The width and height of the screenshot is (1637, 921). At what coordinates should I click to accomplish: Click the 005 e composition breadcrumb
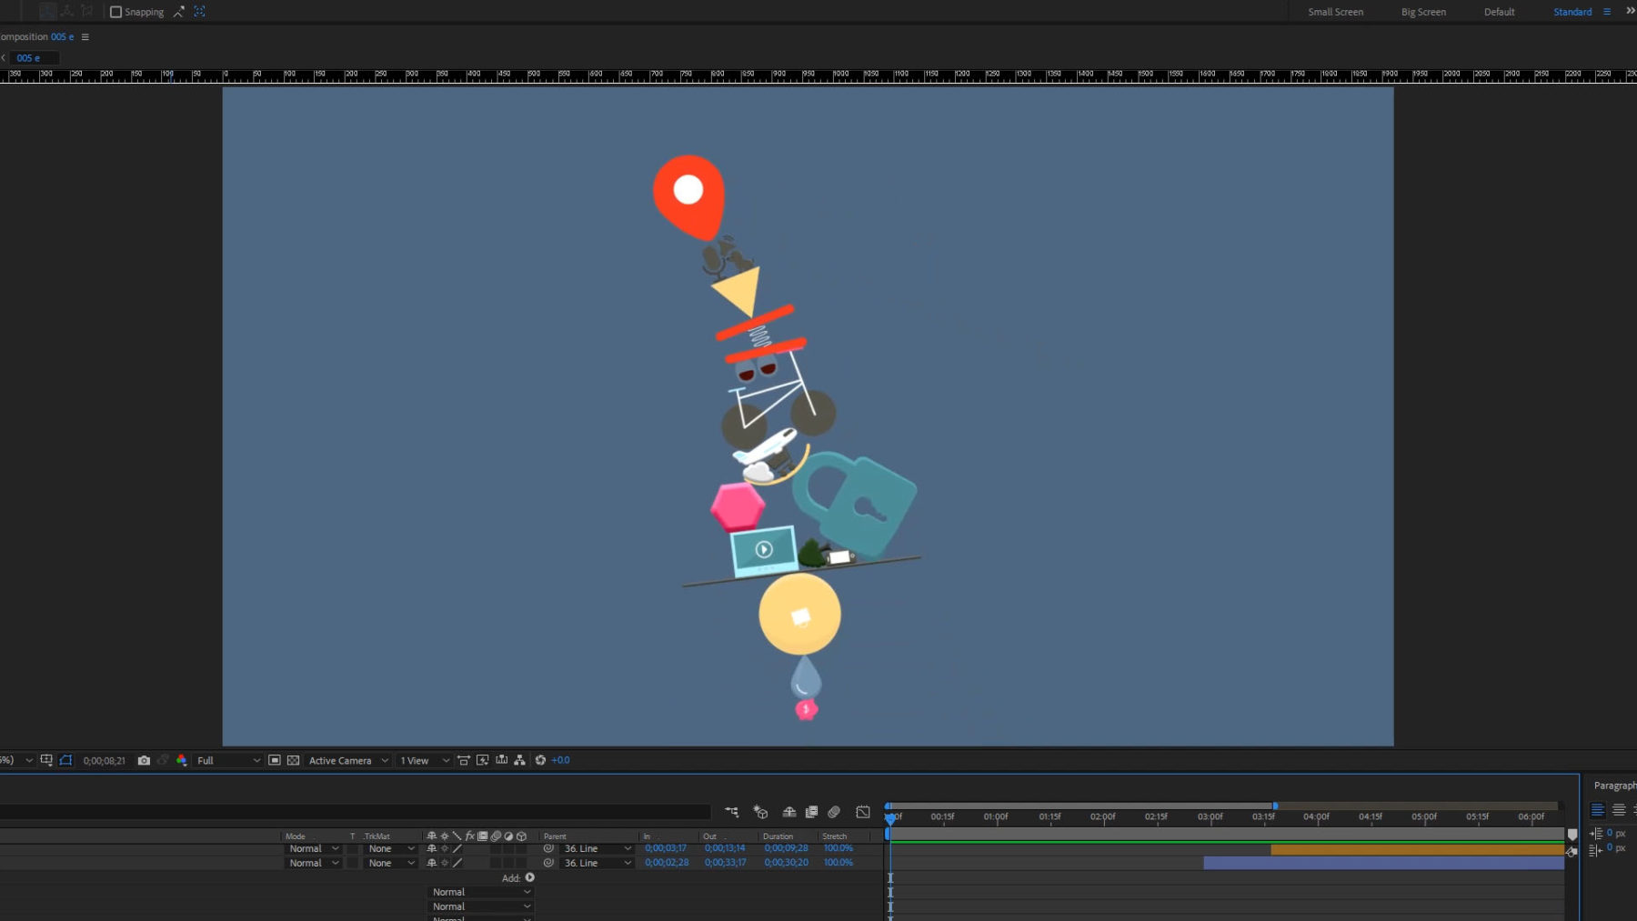click(x=28, y=57)
